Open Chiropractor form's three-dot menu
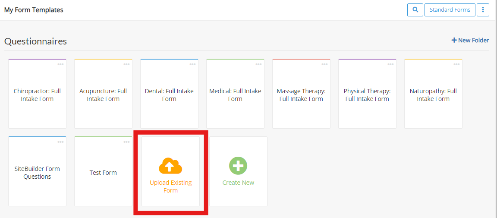 tap(60, 64)
